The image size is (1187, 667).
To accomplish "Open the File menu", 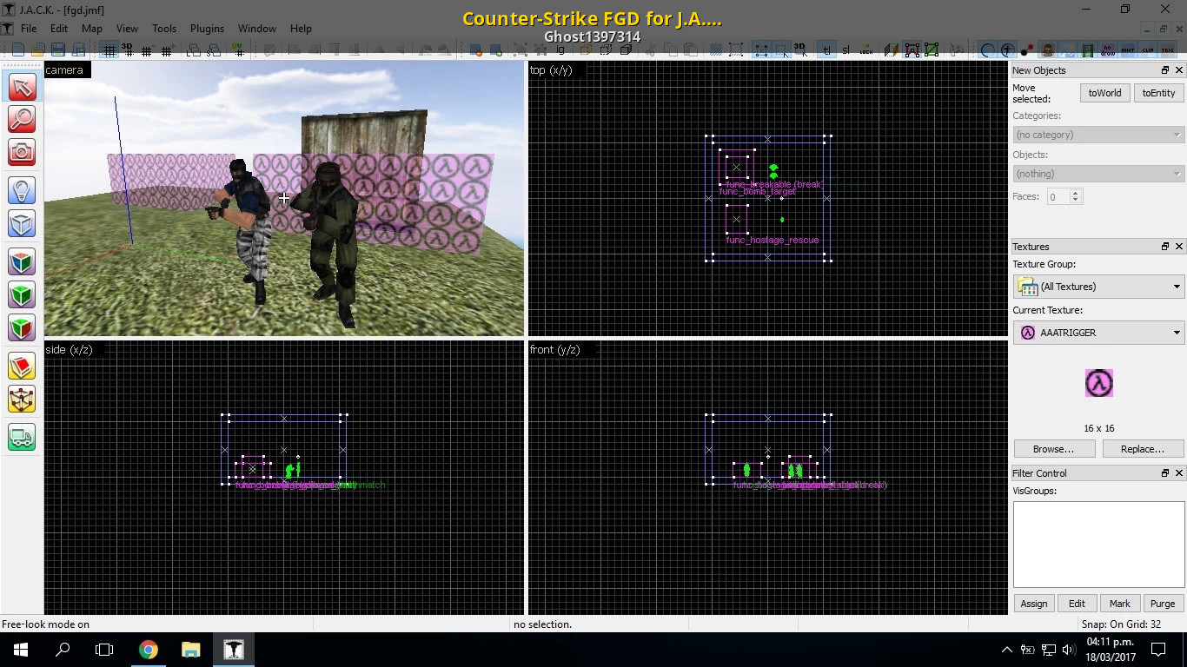I will click(29, 29).
